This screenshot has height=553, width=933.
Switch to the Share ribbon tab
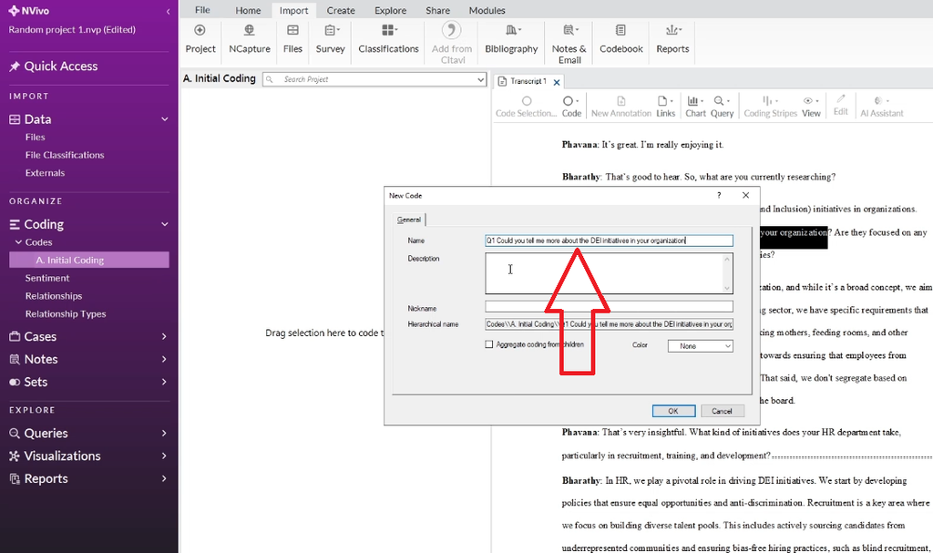[x=437, y=10]
